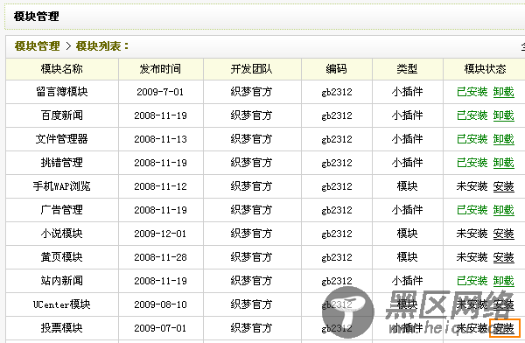Click date 2009-7-01 of 留言簿模块
This screenshot has height=343, width=525.
[160, 92]
